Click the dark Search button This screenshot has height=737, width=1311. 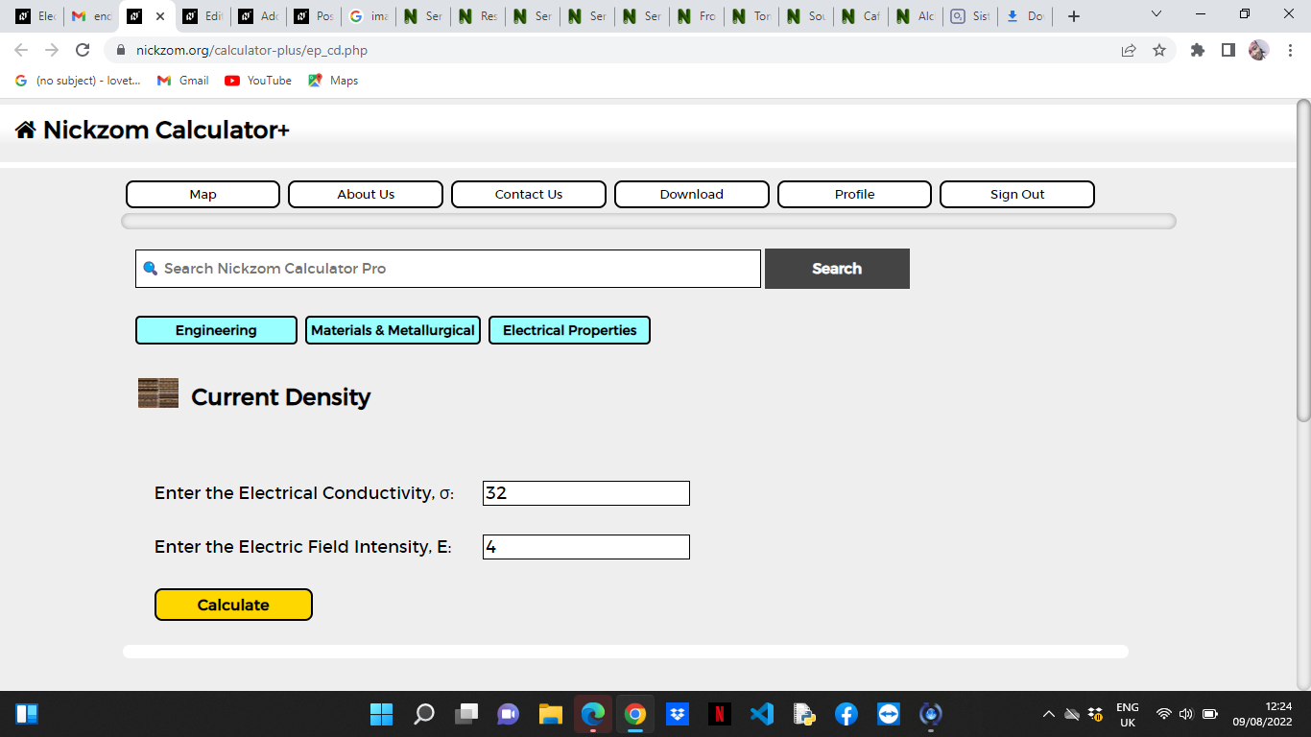pos(837,269)
